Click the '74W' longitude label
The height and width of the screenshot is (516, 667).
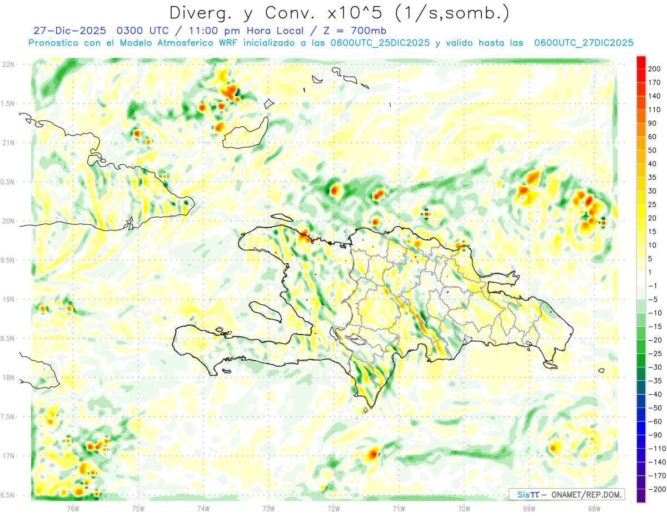[203, 509]
